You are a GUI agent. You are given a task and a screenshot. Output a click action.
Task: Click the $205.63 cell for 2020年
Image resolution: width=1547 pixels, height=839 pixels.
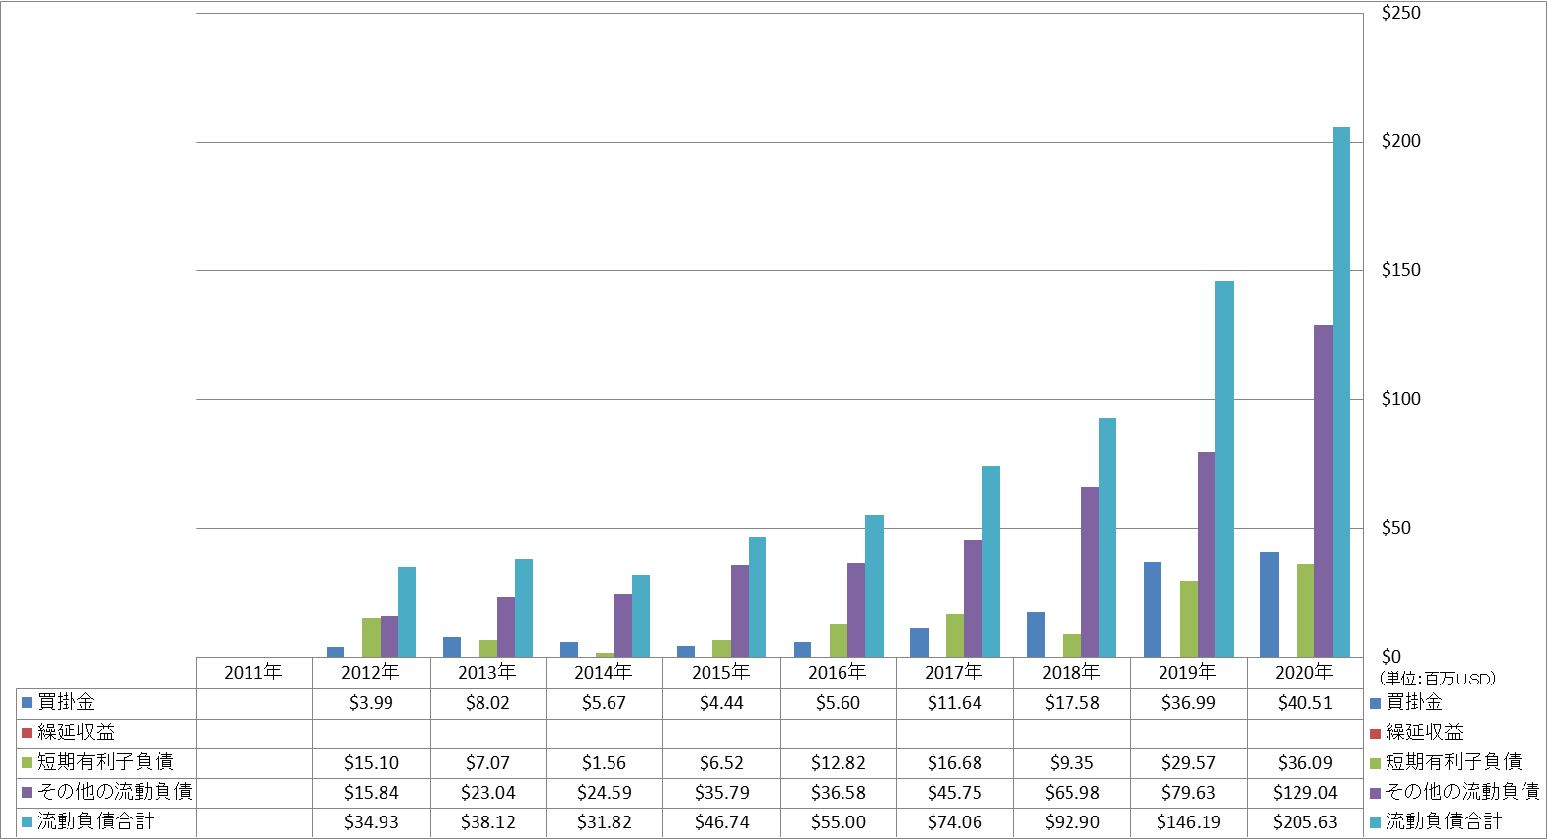pyautogui.click(x=1304, y=822)
